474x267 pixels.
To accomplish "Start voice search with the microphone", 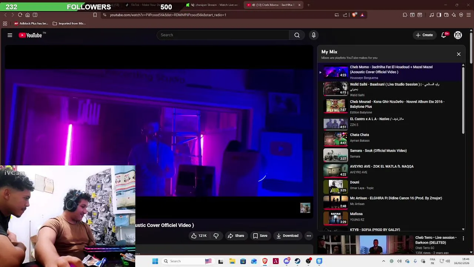I will coord(314,35).
